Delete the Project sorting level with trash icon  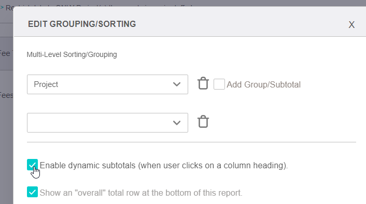click(x=203, y=83)
